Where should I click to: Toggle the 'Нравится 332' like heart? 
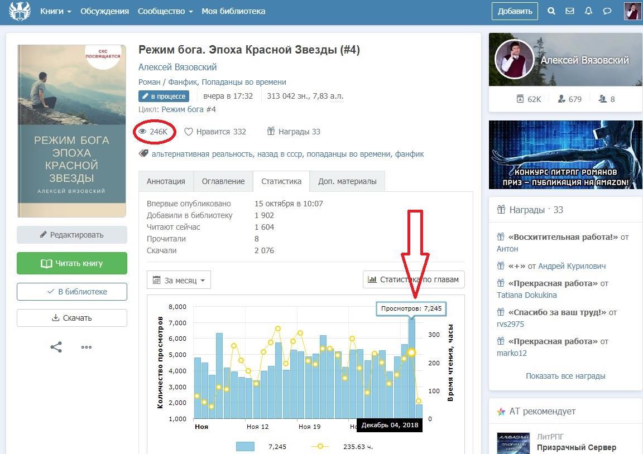(189, 132)
